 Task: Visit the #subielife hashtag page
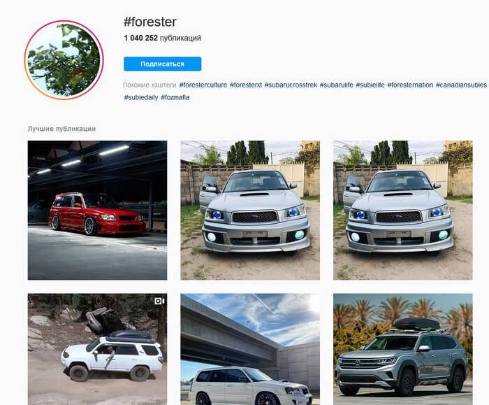click(370, 85)
